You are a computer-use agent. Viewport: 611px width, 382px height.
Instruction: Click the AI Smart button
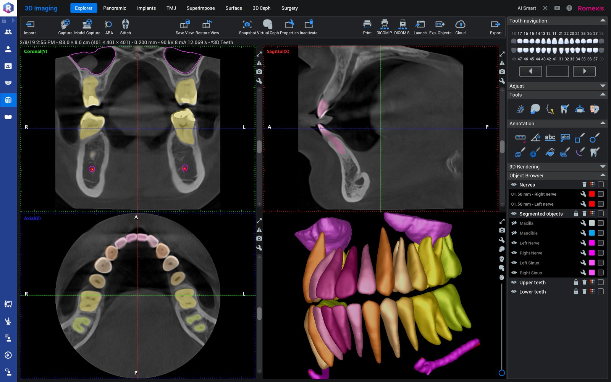(x=527, y=8)
